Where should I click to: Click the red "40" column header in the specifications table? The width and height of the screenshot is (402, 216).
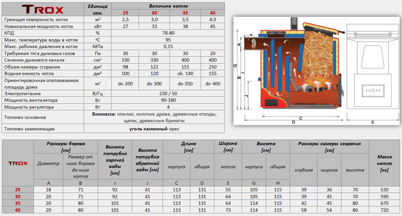(213, 13)
